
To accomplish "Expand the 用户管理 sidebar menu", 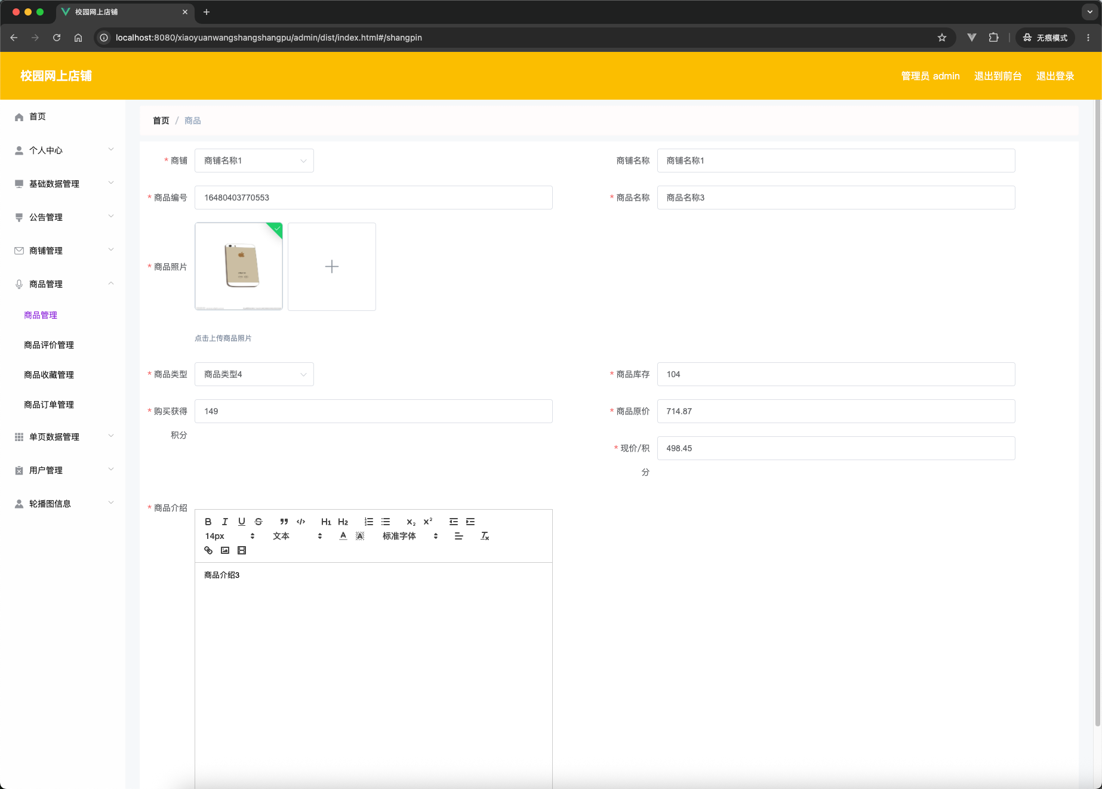I will tap(63, 470).
